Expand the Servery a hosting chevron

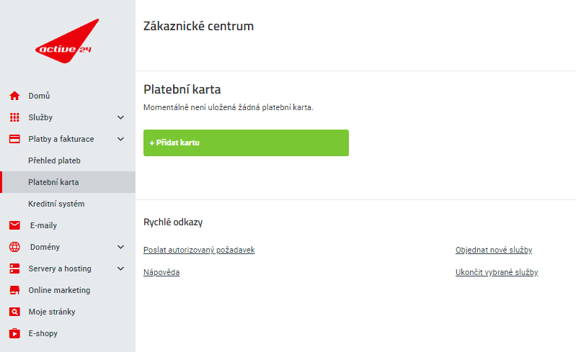point(120,268)
